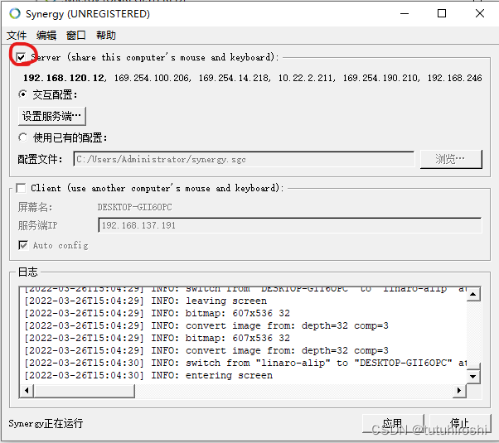Minimize the Synergy window
499x443 pixels.
(405, 14)
